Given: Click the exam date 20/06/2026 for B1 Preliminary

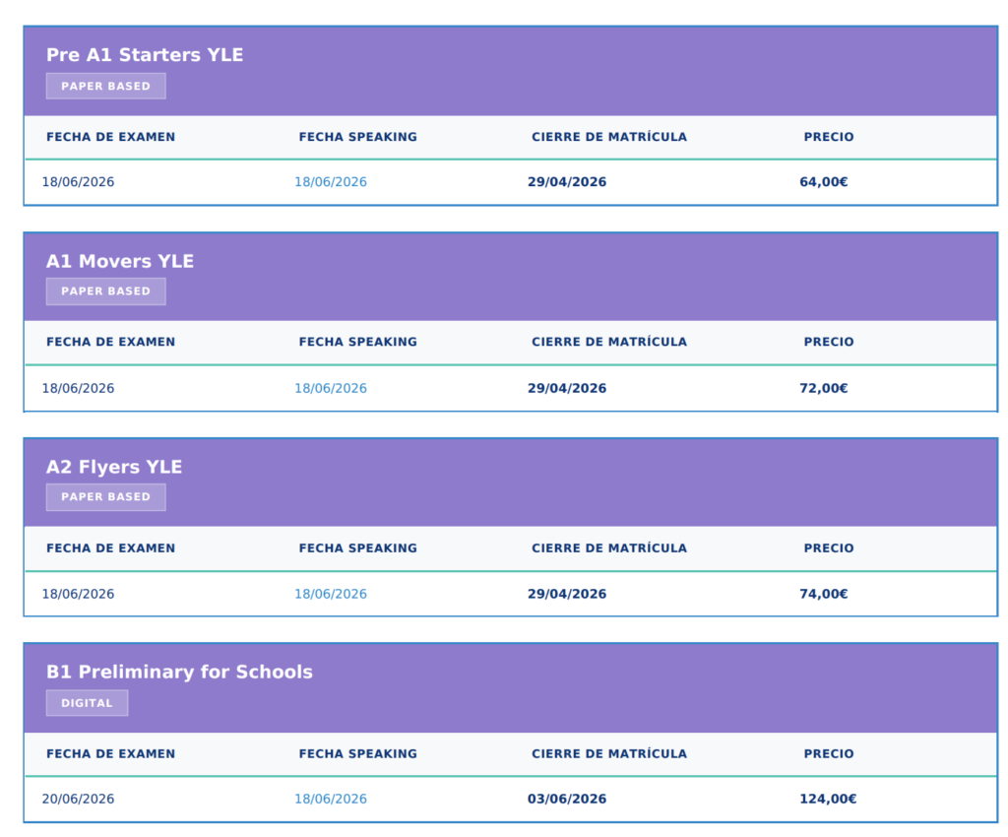Looking at the screenshot, I should 78,799.
